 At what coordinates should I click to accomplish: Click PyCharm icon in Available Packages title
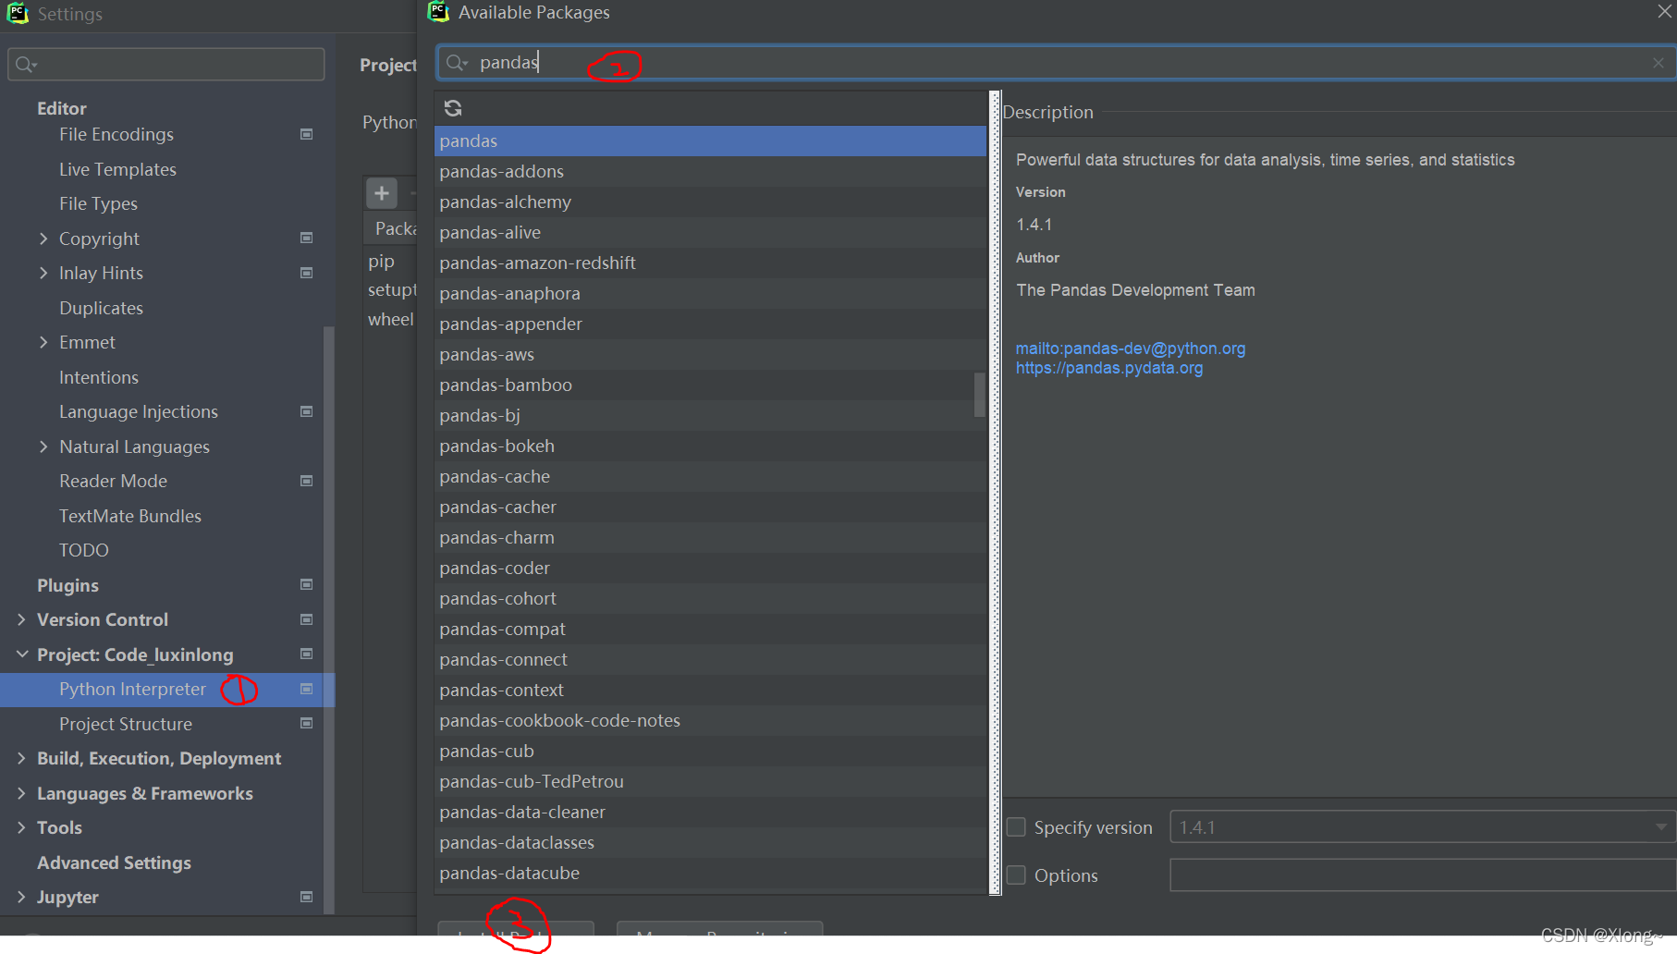pos(438,12)
